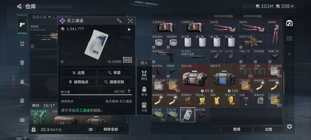This screenshot has height=140, width=311.
Task: Click the 整理 organize button
Action: (237, 129)
